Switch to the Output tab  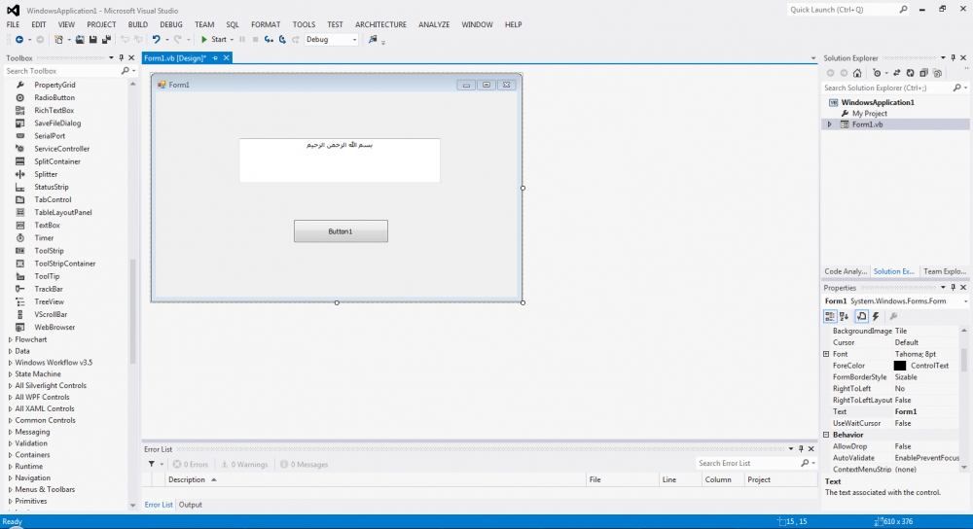tap(191, 505)
